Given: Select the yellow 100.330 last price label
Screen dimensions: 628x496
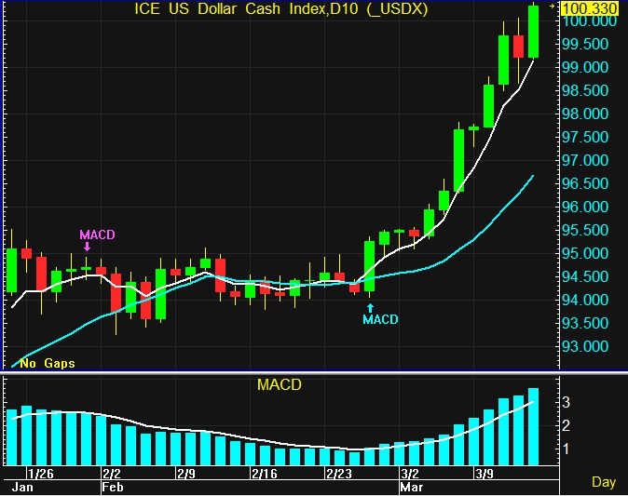Looking at the screenshot, I should click(x=590, y=8).
